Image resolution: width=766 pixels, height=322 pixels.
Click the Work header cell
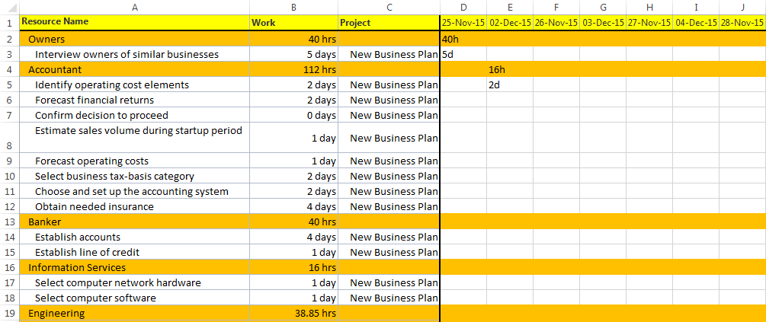(293, 22)
